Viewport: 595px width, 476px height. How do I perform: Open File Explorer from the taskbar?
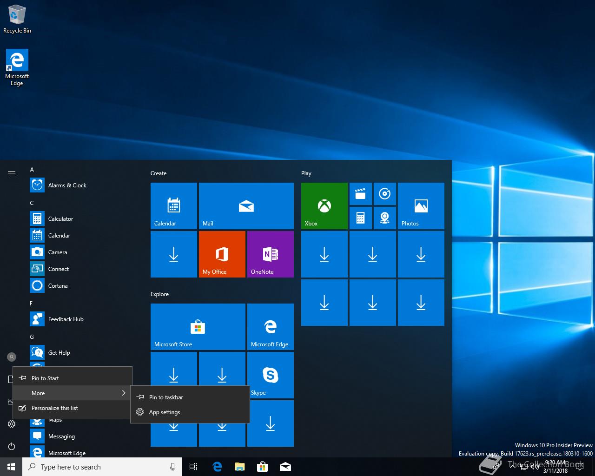pyautogui.click(x=240, y=467)
